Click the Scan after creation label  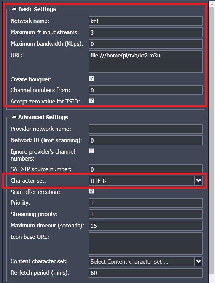pyautogui.click(x=35, y=192)
